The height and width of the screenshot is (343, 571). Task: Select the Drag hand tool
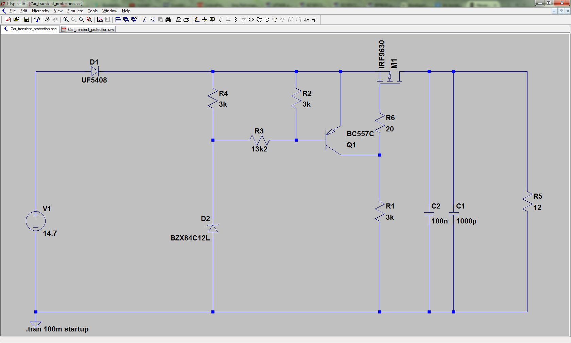pos(267,20)
